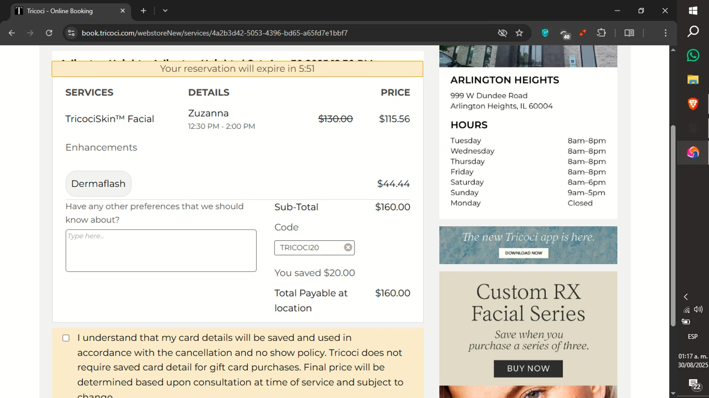Open the notification center with 22 badge

coord(693,384)
